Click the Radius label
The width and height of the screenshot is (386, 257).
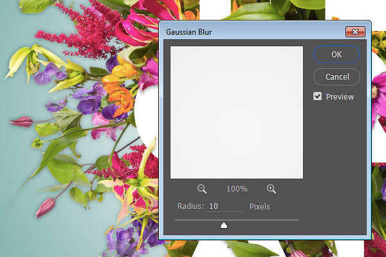[x=190, y=206]
